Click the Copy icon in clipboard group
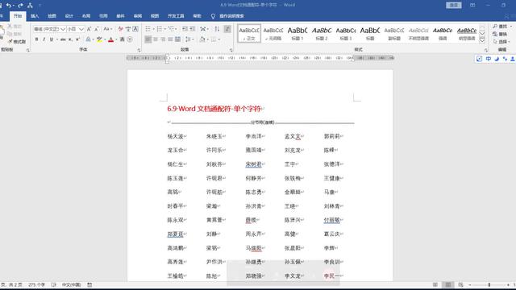 click(10, 34)
